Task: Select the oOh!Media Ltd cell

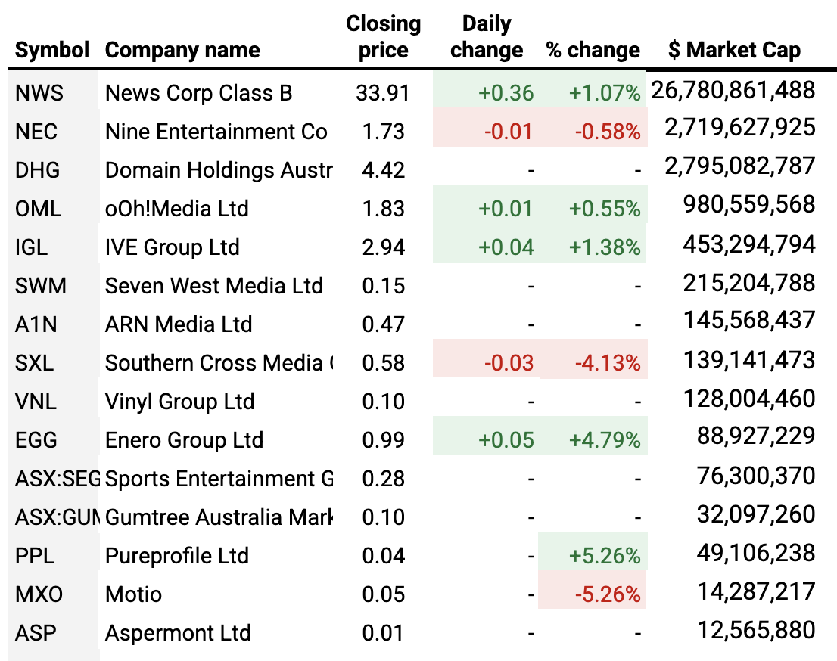Action: point(177,209)
